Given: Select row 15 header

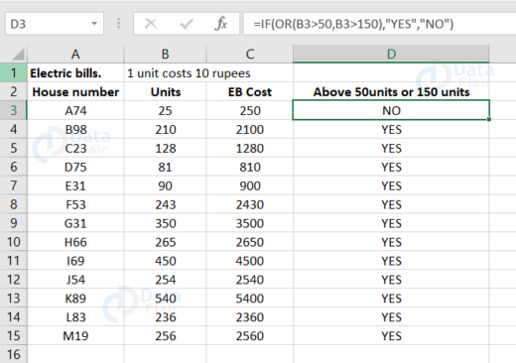Looking at the screenshot, I should (14, 336).
